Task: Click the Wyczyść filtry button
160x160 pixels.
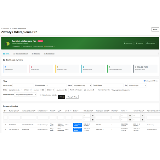Action: [x=72, y=97]
